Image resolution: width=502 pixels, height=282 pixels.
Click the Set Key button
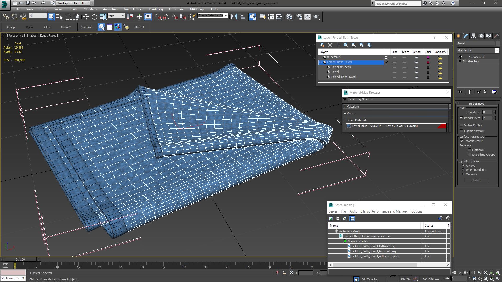(405, 279)
